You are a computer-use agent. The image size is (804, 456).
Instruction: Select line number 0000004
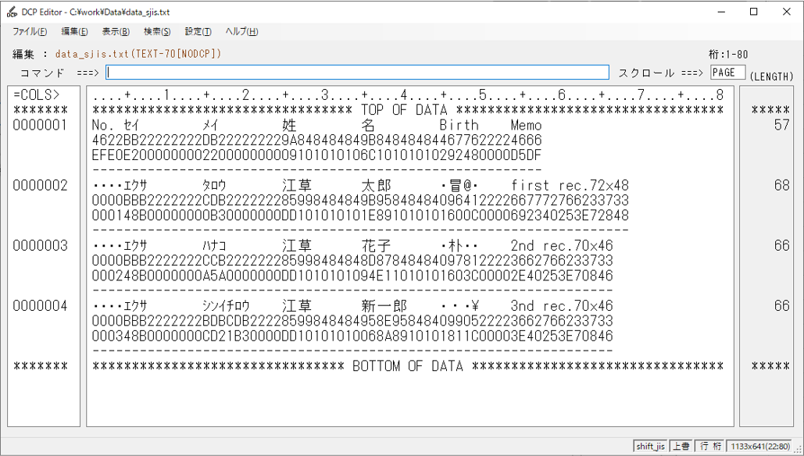[x=40, y=306]
